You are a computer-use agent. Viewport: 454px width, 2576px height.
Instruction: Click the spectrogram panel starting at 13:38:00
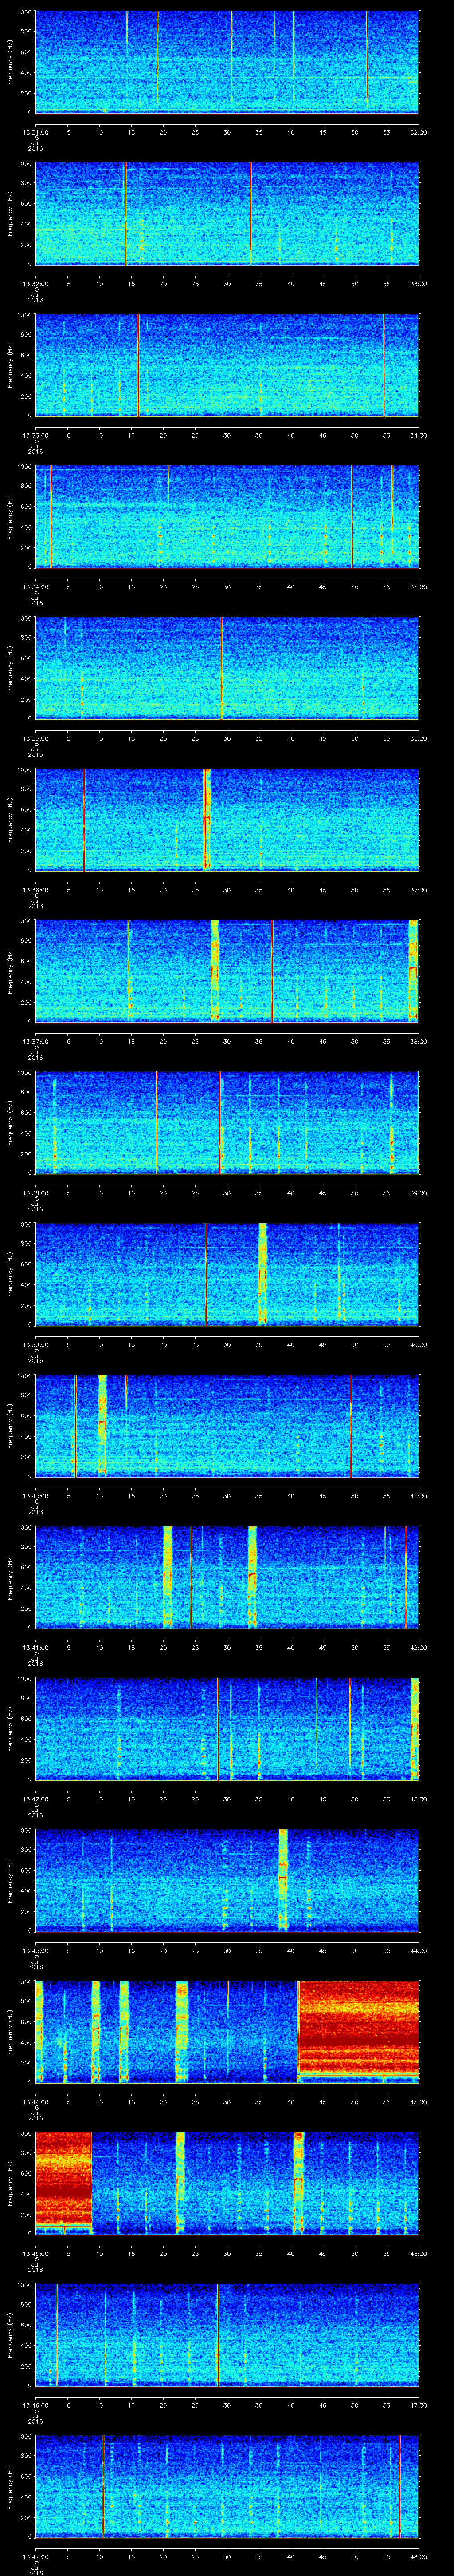[x=227, y=1122]
